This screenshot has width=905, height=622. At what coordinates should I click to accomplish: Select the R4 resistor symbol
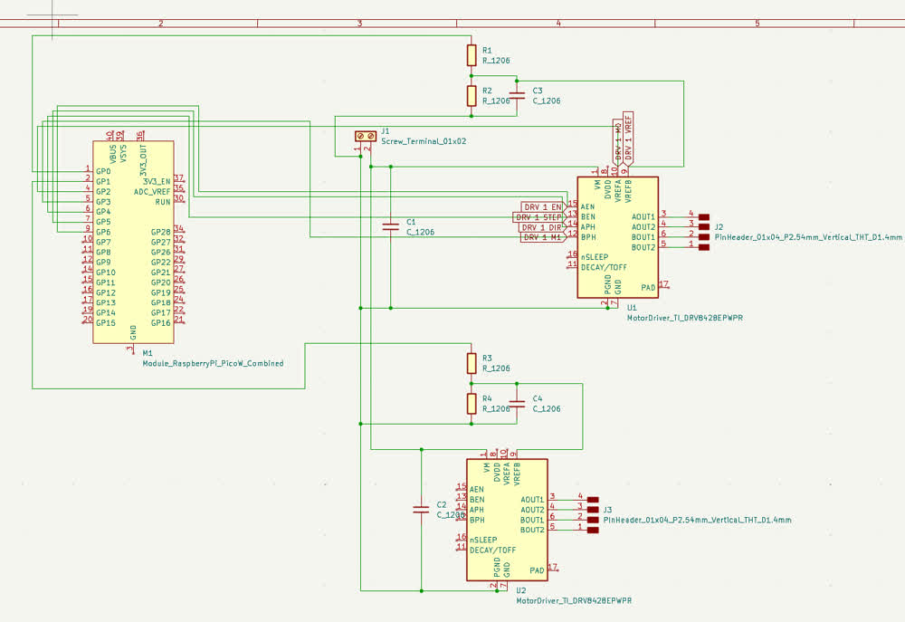click(471, 404)
